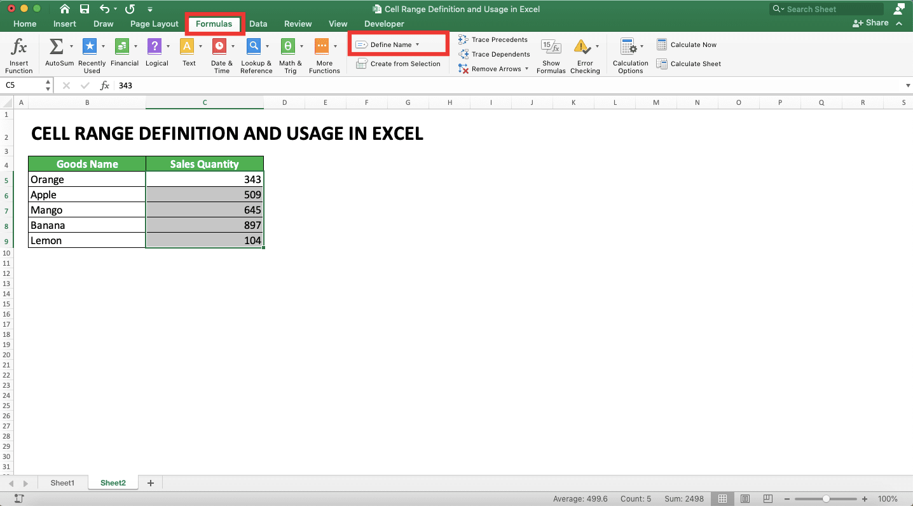Click the Name Box showing C5

tap(23, 85)
